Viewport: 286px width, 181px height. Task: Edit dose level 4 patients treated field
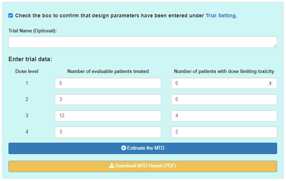click(108, 132)
